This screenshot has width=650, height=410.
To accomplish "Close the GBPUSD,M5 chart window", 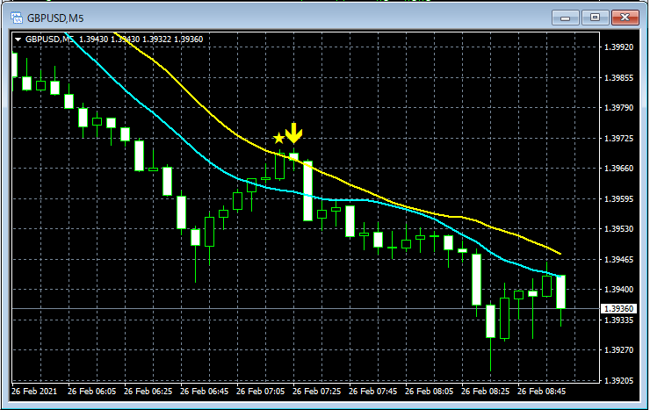I will pos(625,18).
